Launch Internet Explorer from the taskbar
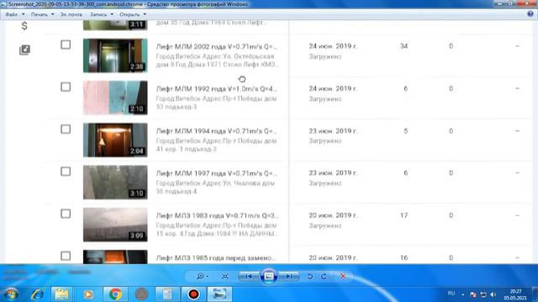 click(37, 294)
